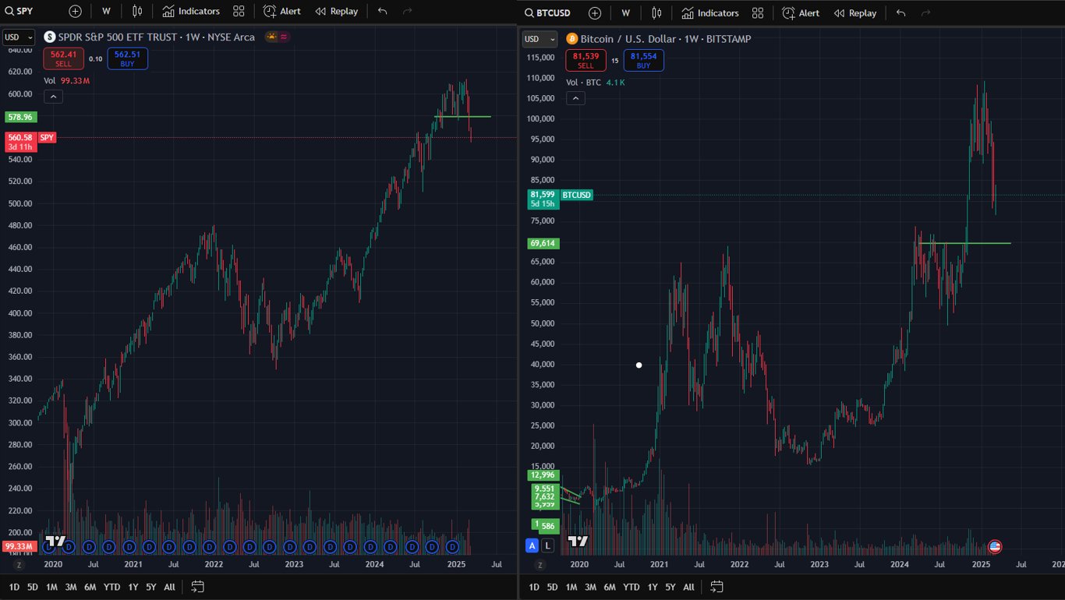The image size is (1065, 600).
Task: Open timezone Z button on SPY chart
Action: [19, 564]
